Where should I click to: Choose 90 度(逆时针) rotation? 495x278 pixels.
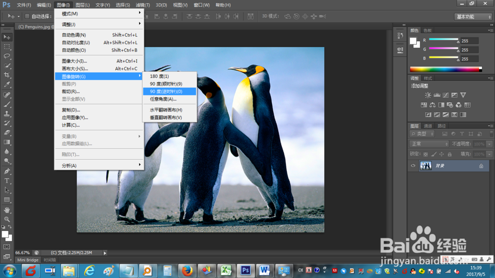click(x=169, y=92)
